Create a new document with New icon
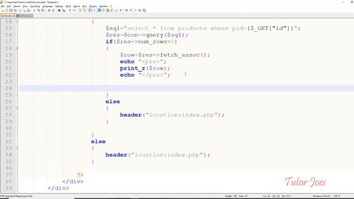This screenshot has width=354, height=199. pos(3,11)
